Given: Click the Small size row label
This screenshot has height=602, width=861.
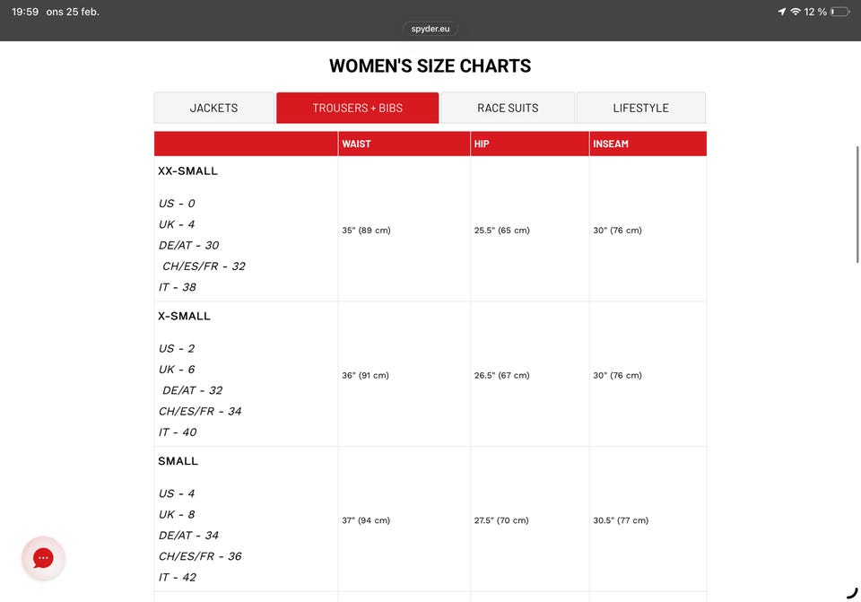Looking at the screenshot, I should [x=178, y=461].
